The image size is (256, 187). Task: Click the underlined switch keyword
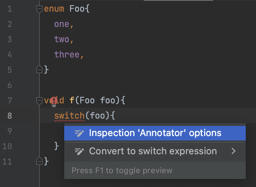pyautogui.click(x=69, y=116)
